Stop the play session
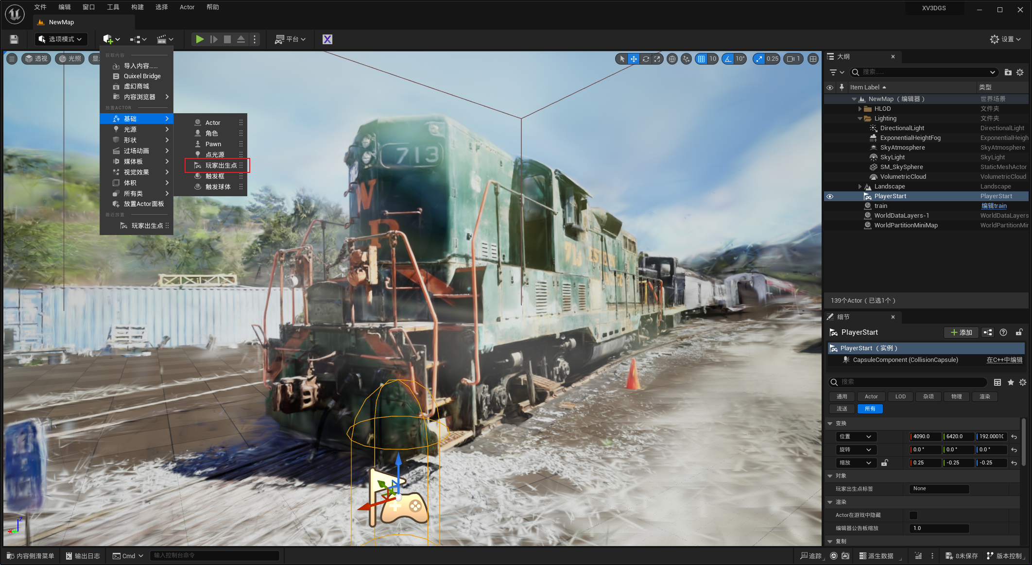Screen dimensions: 1032x565 pyautogui.click(x=227, y=39)
